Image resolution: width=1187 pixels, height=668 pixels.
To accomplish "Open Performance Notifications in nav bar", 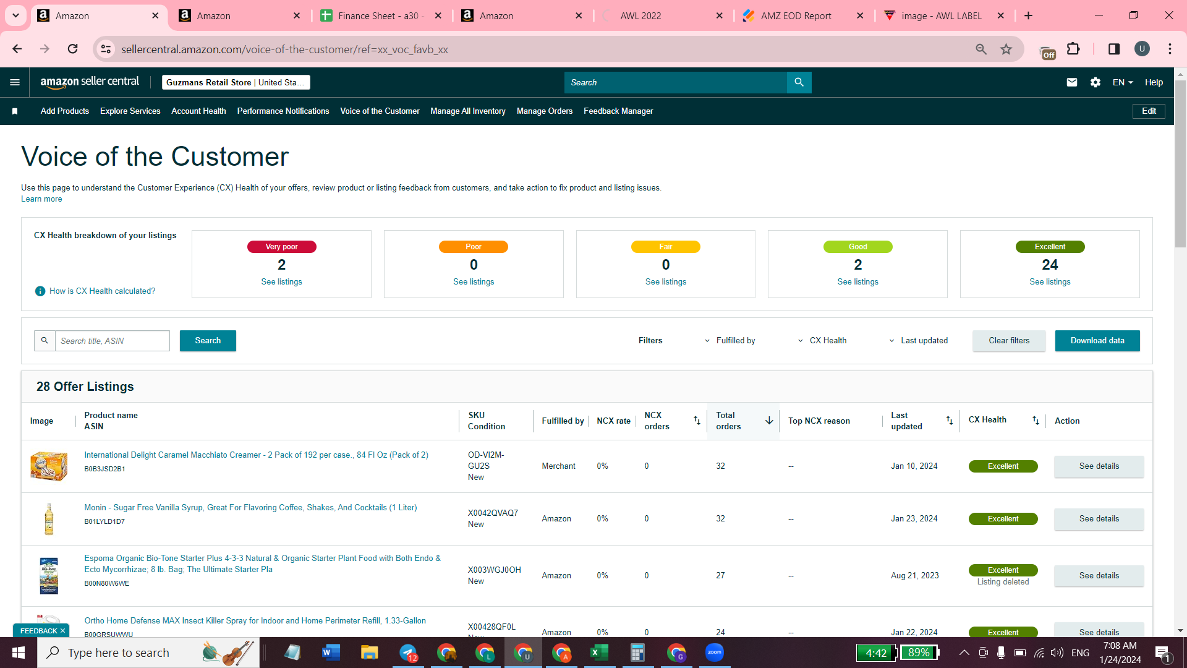I will [x=283, y=111].
